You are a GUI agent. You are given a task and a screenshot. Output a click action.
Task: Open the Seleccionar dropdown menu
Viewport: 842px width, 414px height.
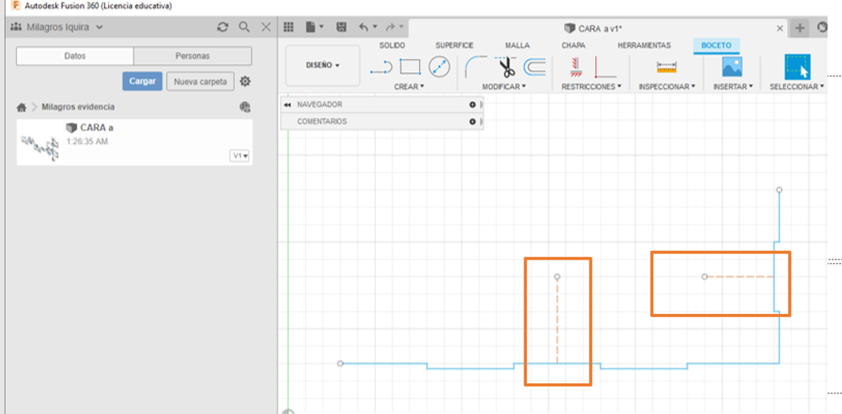(797, 86)
